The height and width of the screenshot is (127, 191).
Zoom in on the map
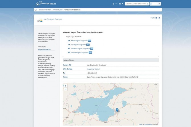click(x=66, y=86)
